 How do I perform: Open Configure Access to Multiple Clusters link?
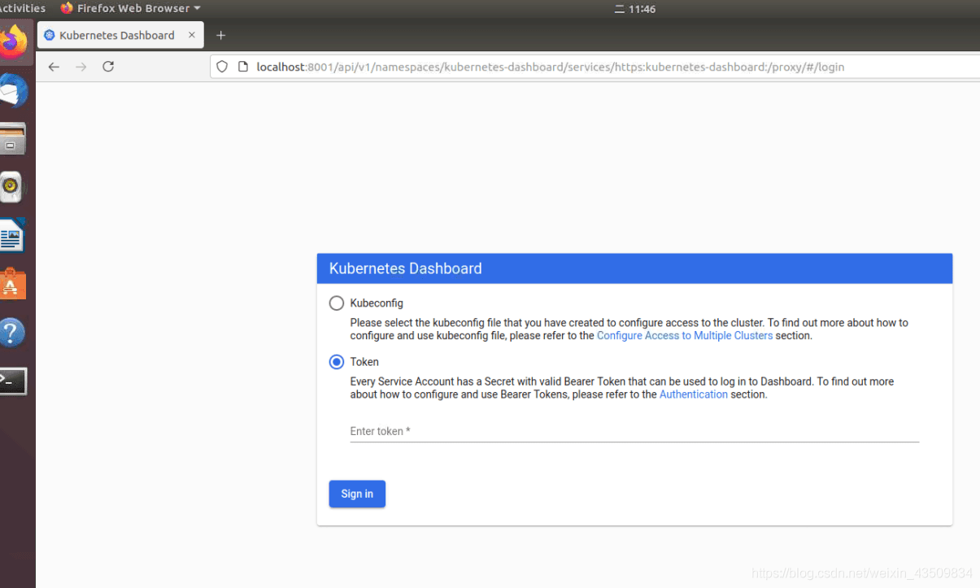[685, 335]
